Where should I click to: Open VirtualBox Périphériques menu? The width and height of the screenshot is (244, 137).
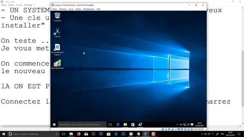pyautogui.click(x=88, y=9)
